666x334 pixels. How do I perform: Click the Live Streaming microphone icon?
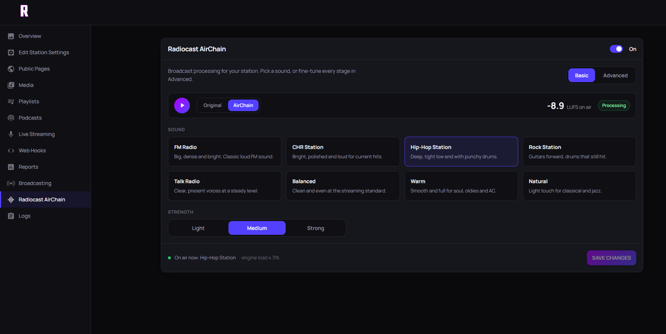(11, 134)
